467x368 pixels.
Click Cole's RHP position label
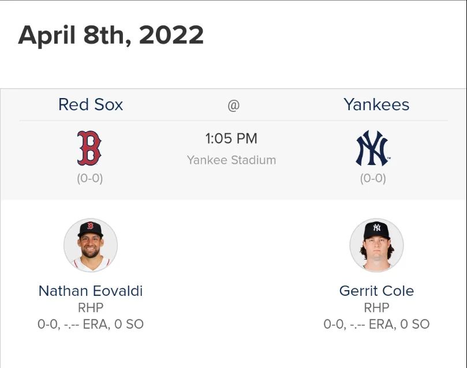coord(376,307)
